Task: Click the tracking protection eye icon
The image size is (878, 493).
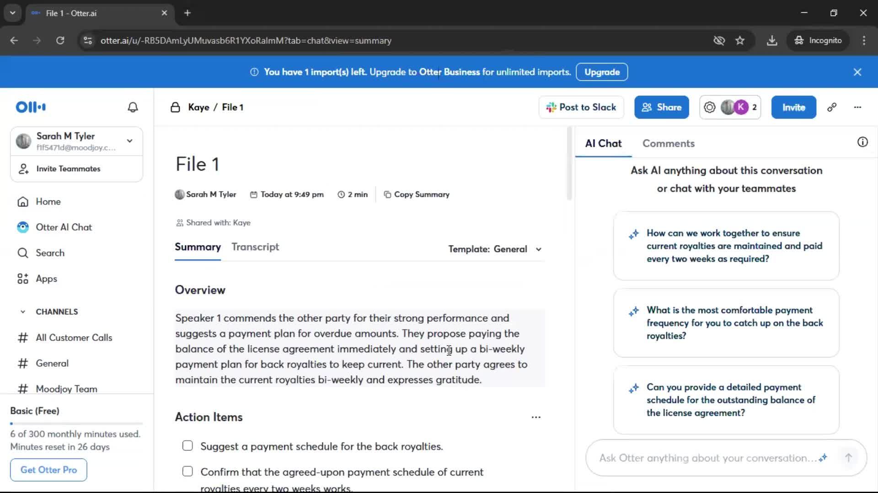Action: [719, 40]
